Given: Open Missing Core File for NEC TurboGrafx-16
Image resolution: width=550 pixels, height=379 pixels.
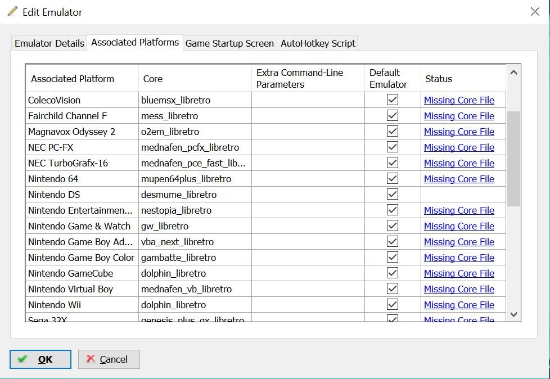Looking at the screenshot, I should click(x=459, y=164).
